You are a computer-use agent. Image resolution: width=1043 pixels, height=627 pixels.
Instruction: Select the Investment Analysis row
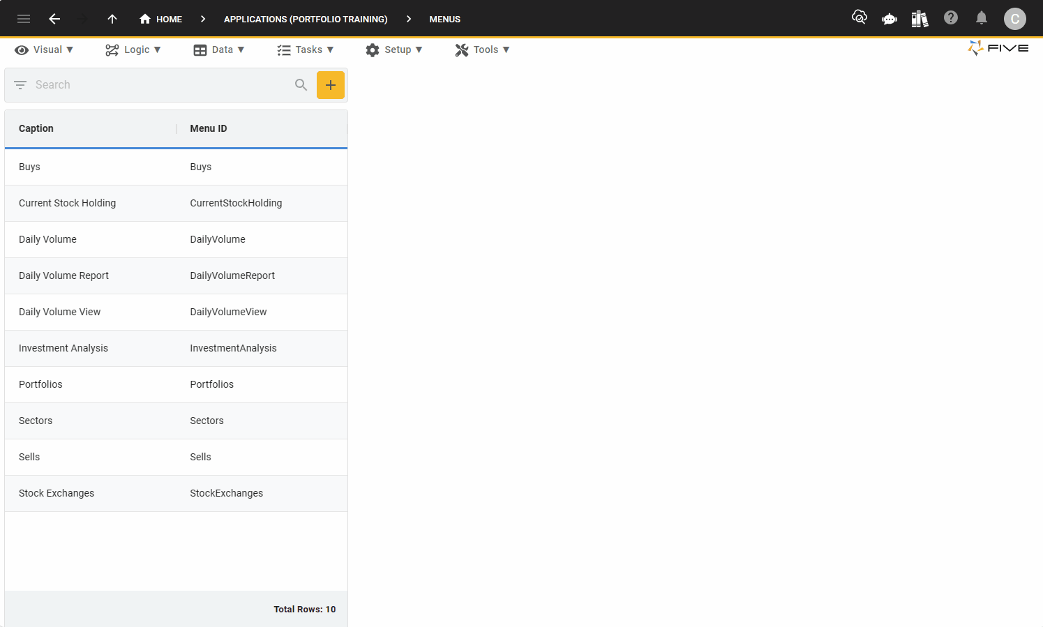click(176, 348)
